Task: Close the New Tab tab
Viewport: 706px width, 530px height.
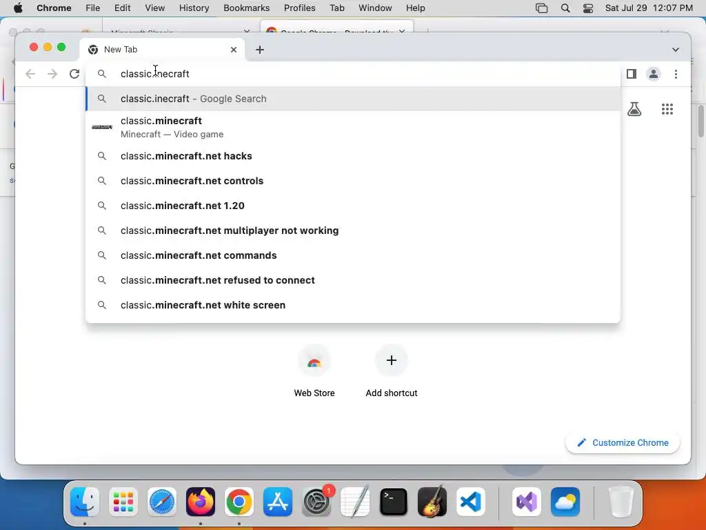Action: point(234,50)
